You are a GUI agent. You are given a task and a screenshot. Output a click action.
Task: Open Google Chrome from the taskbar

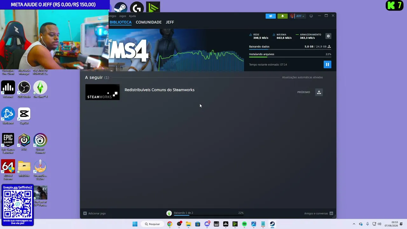click(169, 224)
